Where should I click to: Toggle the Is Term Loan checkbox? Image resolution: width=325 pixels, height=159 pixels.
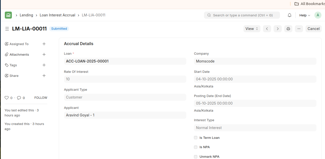[x=196, y=138]
